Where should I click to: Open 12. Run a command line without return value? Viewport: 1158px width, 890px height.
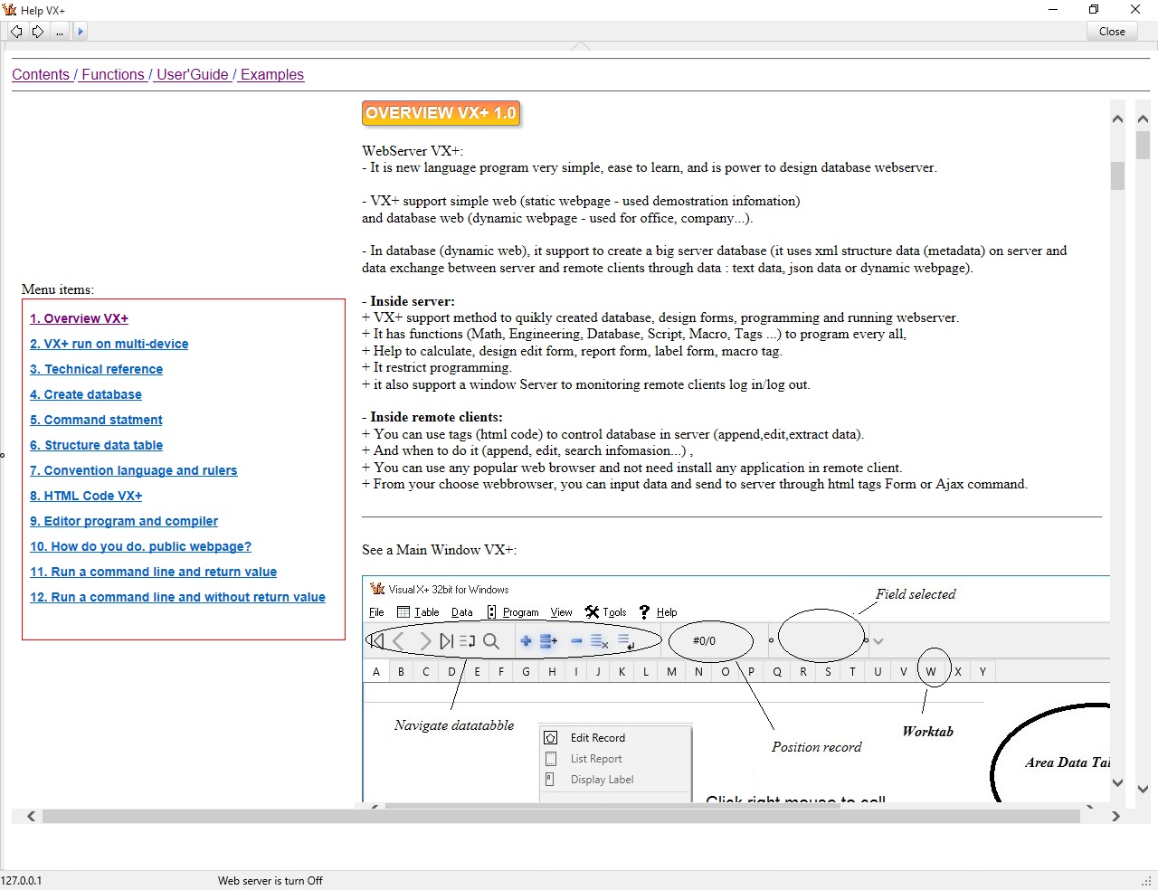pos(177,597)
